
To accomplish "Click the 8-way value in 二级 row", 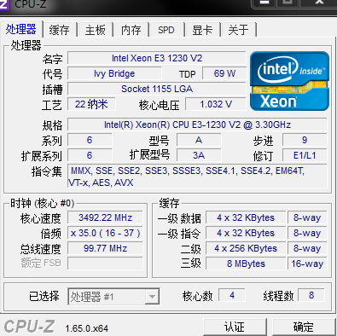I will point(307,248).
